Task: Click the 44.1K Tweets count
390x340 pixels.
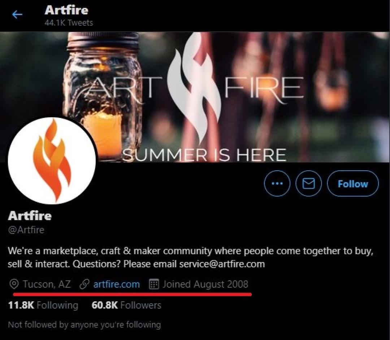Action: tap(69, 23)
